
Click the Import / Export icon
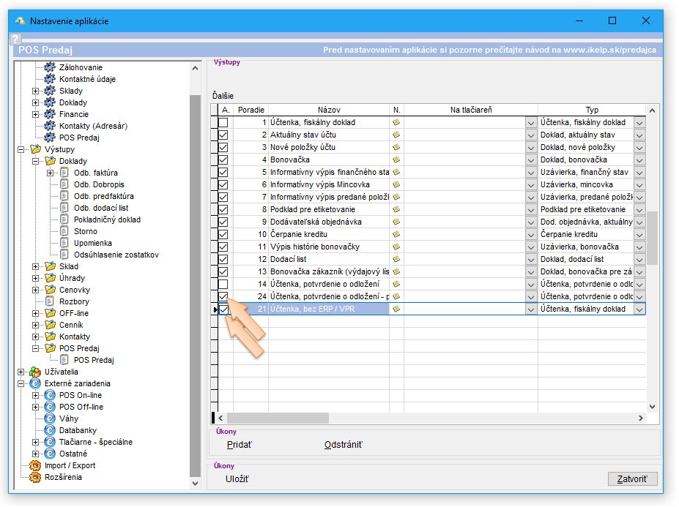click(x=35, y=465)
